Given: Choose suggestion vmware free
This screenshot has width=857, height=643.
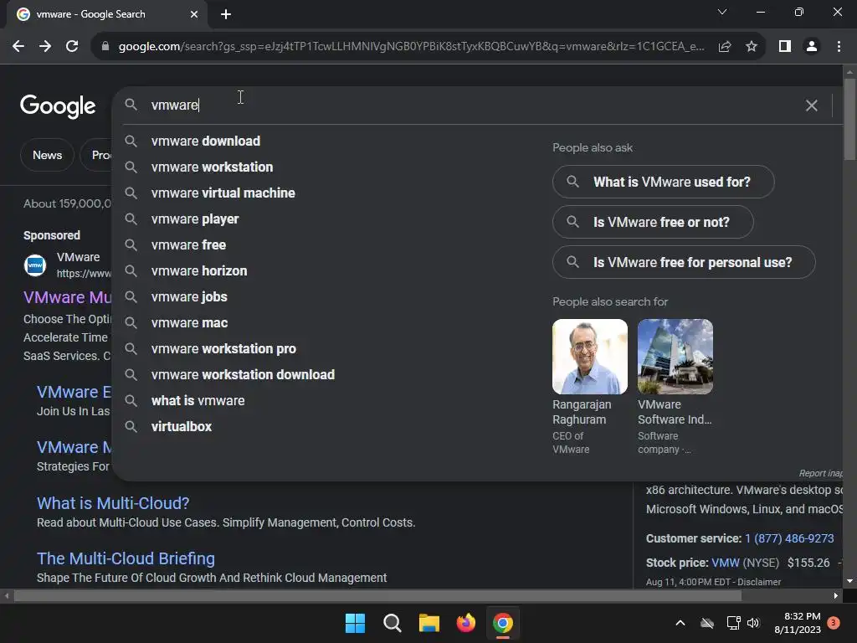Looking at the screenshot, I should (188, 245).
